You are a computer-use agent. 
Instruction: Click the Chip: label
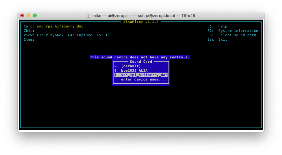[29, 31]
